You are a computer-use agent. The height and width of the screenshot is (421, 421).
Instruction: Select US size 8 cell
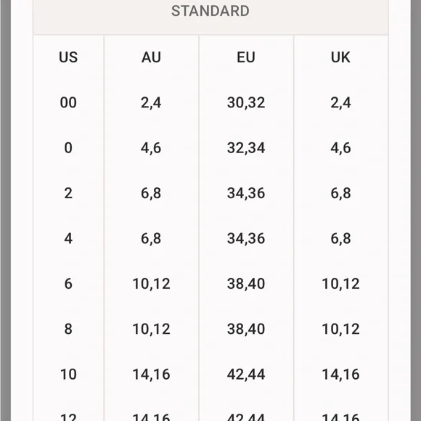[x=68, y=329]
